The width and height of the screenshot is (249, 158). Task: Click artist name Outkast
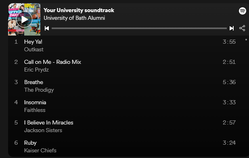(34, 49)
